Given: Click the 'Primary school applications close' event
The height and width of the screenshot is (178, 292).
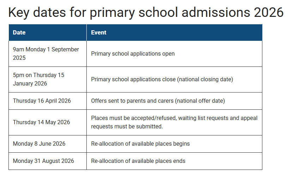Looking at the screenshot, I should tap(133, 80).
